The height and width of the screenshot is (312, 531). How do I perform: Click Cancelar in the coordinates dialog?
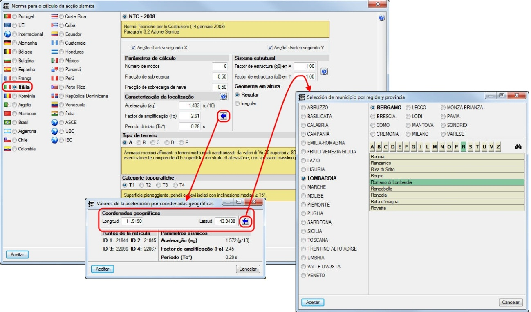point(248,269)
